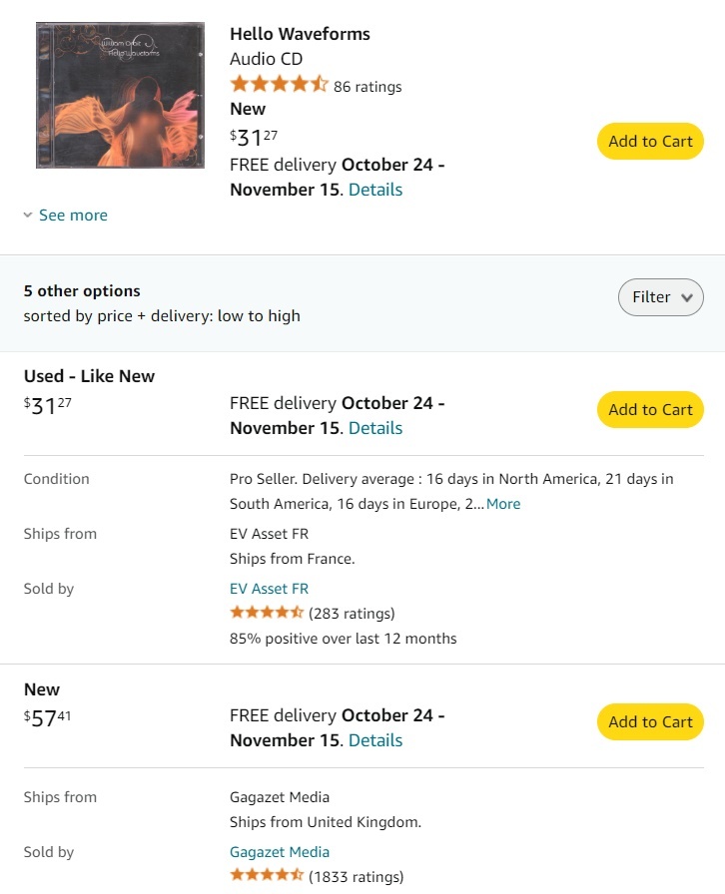Open the Gagazet Media seller page
Screen dimensions: 725x894
[280, 852]
